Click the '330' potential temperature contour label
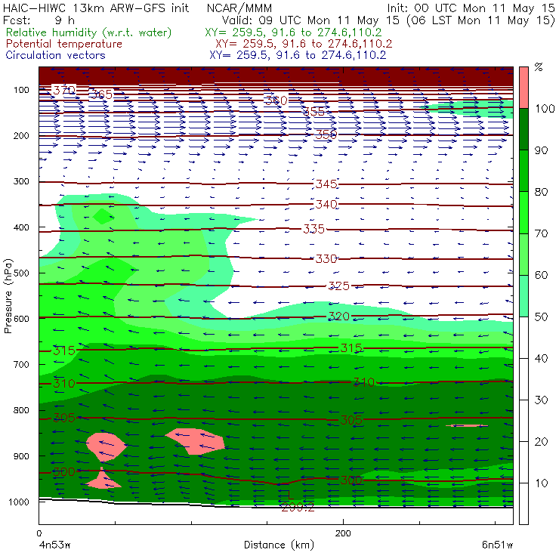This screenshot has width=559, height=559. (x=326, y=258)
